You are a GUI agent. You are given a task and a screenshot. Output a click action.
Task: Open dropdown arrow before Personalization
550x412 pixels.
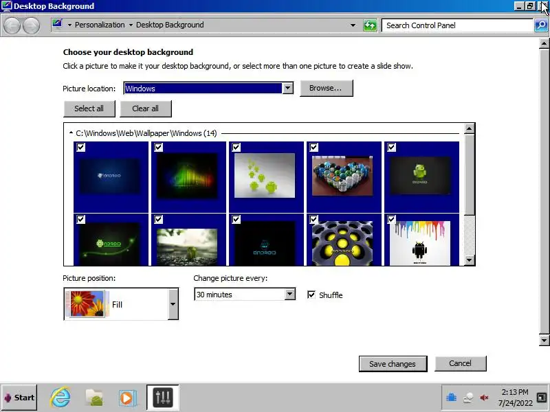tap(69, 25)
